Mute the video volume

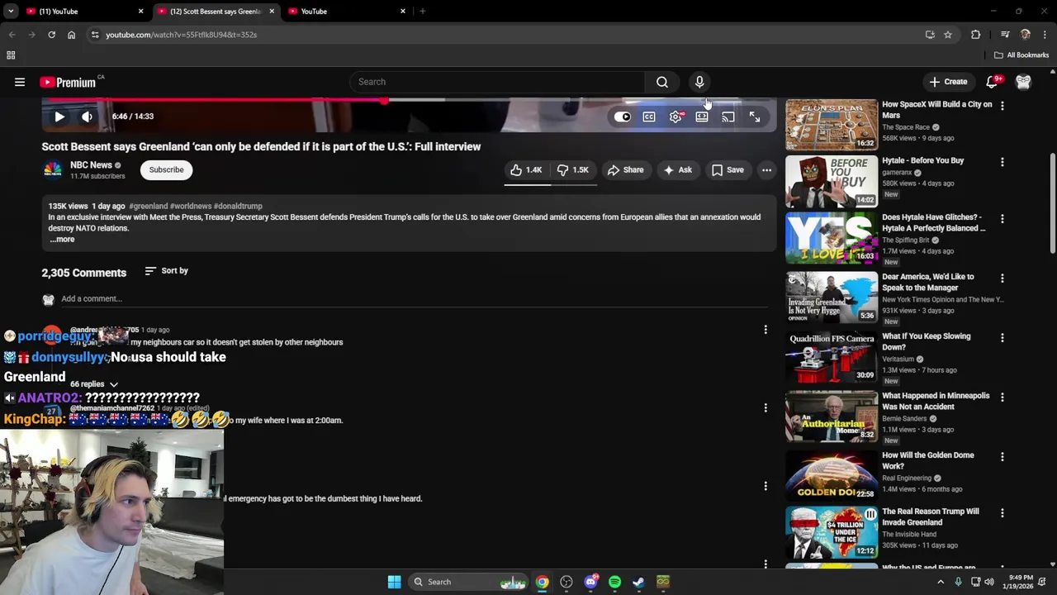(x=87, y=117)
